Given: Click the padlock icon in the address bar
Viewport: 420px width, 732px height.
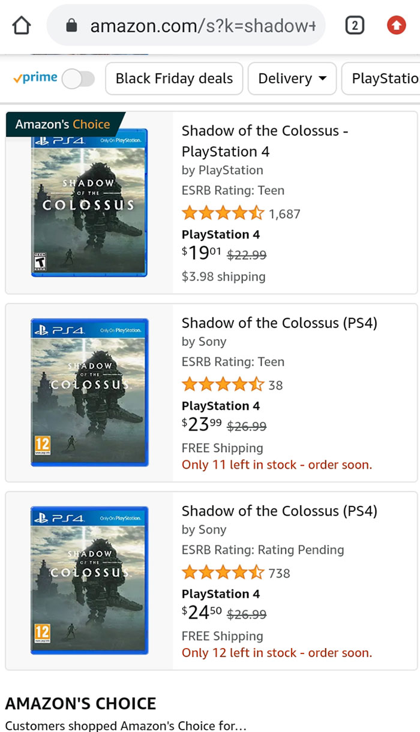Looking at the screenshot, I should coord(73,25).
